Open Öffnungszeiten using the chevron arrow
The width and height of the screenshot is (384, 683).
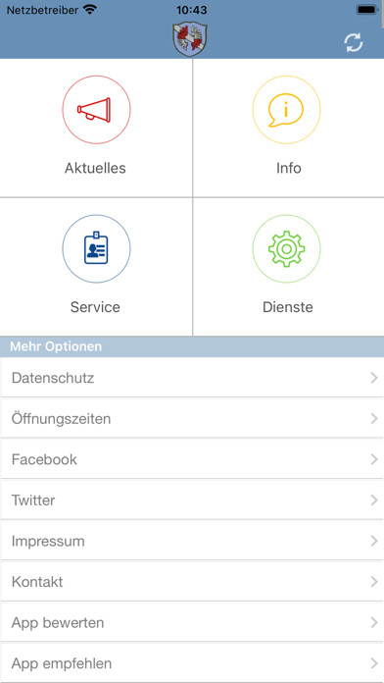[x=374, y=419]
